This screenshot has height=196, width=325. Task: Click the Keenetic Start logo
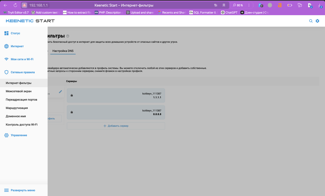pyautogui.click(x=30, y=21)
